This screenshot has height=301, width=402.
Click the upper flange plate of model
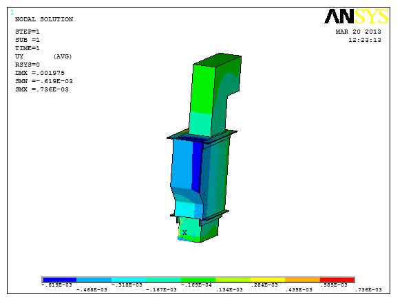point(202,135)
